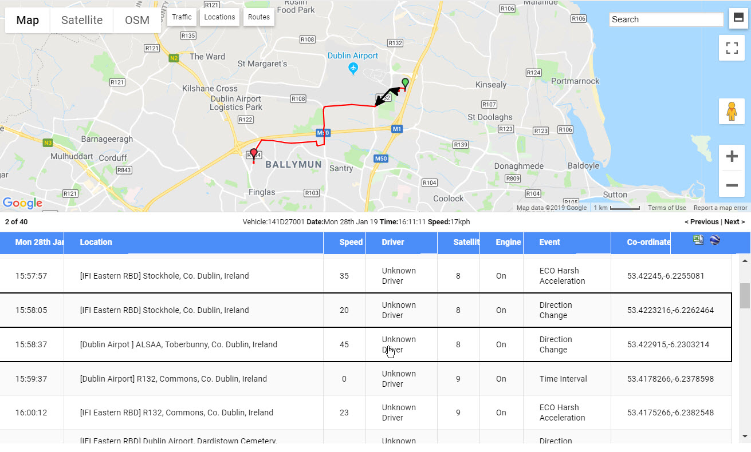Image resolution: width=751 pixels, height=452 pixels.
Task: Select the 16:00:12 time cell
Action: click(32, 413)
